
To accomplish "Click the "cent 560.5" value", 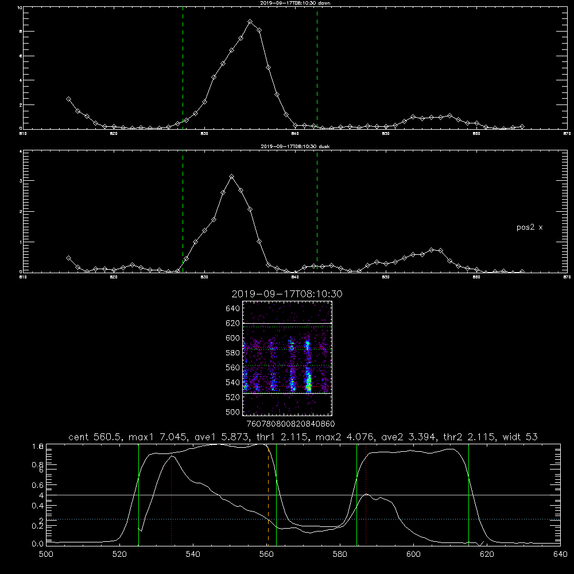I will coord(95,437).
